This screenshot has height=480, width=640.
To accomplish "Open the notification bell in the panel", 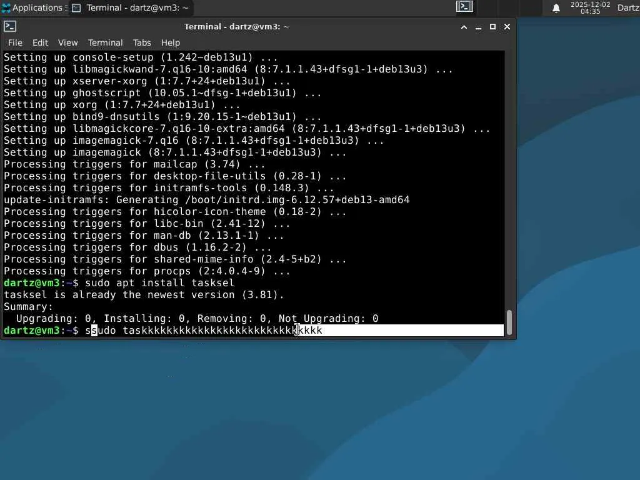I will coord(556,8).
